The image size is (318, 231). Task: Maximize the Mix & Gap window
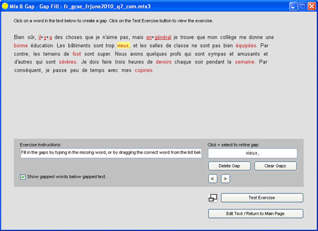point(303,6)
